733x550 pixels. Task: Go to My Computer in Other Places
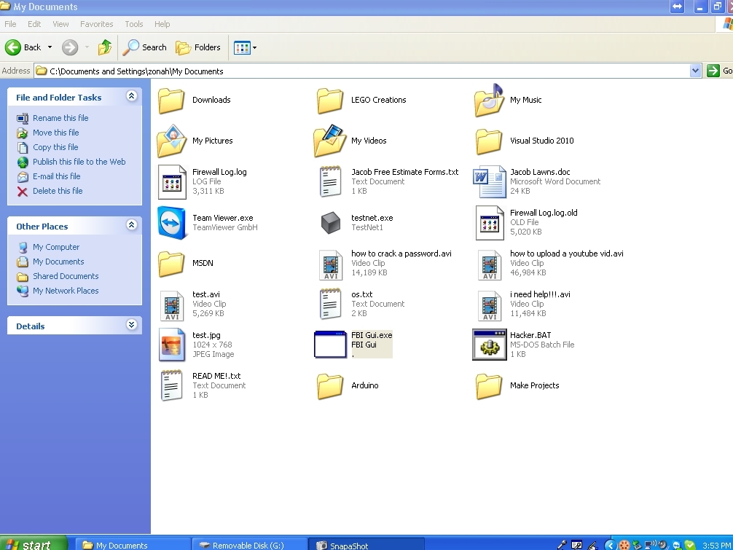pos(56,247)
